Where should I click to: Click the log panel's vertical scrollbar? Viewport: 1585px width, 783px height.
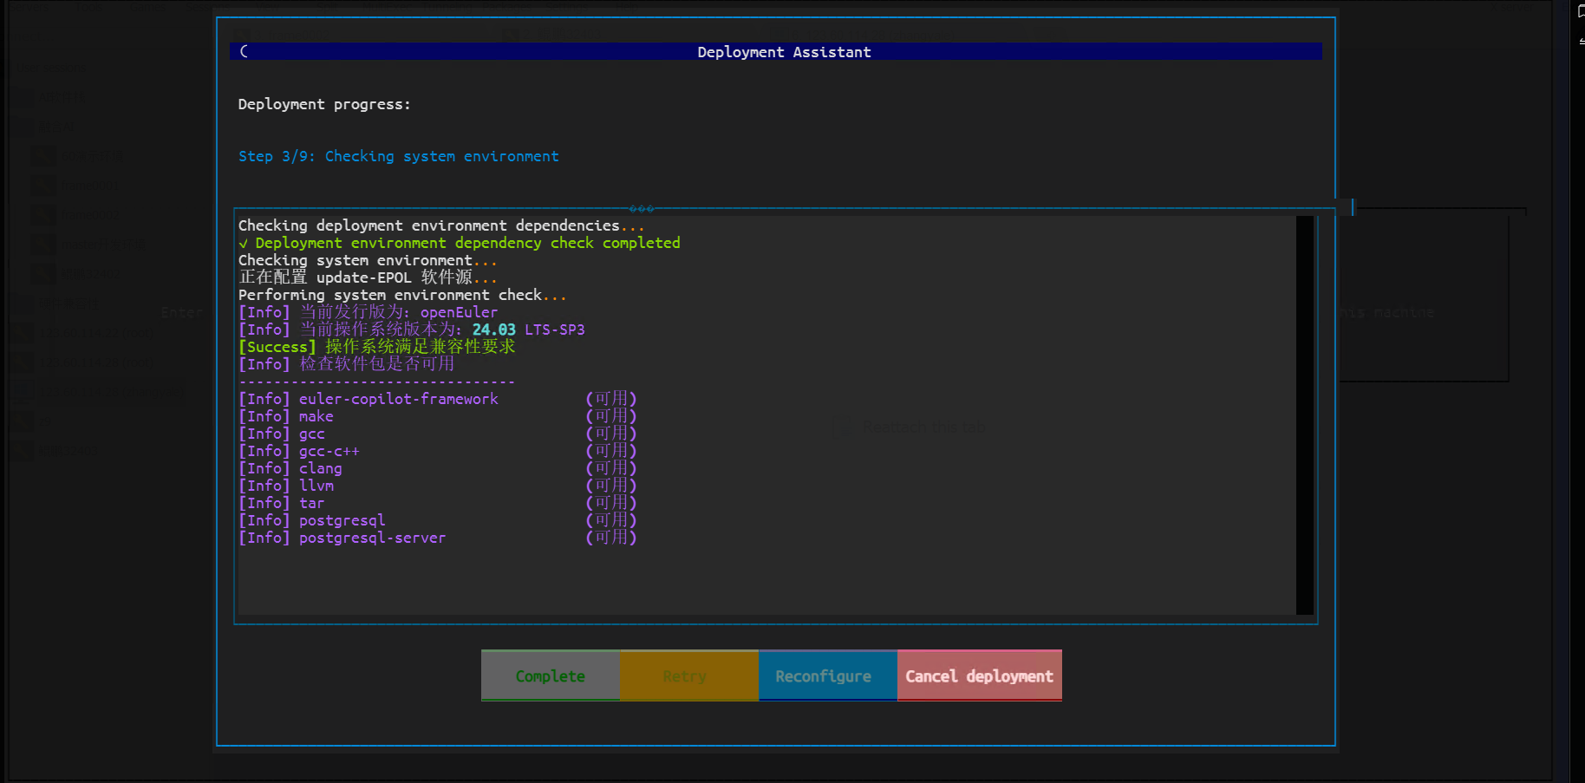1304,414
